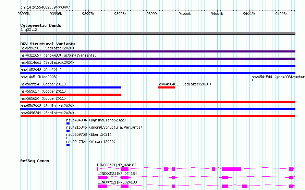The height and width of the screenshot is (190, 305).
Task: Click the Cytogenetic Bands track title
Action: click(x=41, y=25)
